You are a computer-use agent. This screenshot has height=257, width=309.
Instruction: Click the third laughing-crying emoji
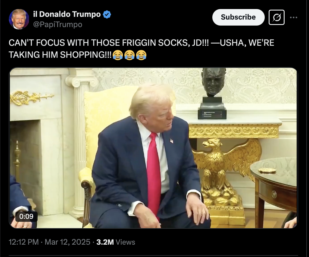[x=141, y=55]
